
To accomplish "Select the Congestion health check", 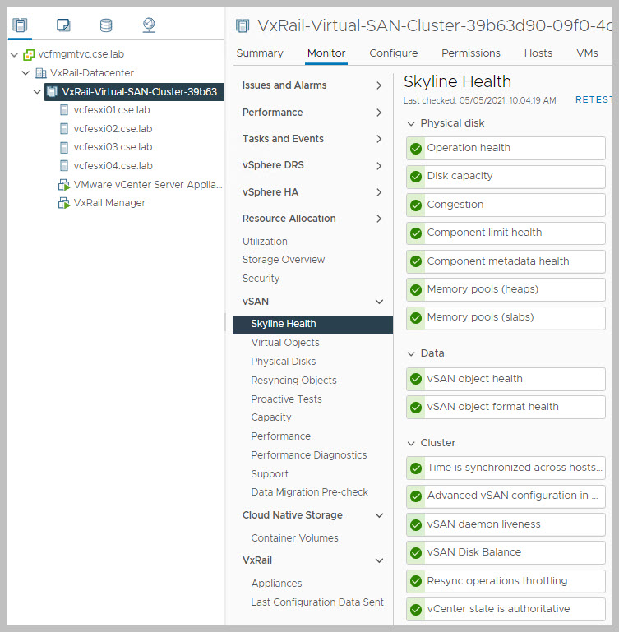I will tap(455, 205).
